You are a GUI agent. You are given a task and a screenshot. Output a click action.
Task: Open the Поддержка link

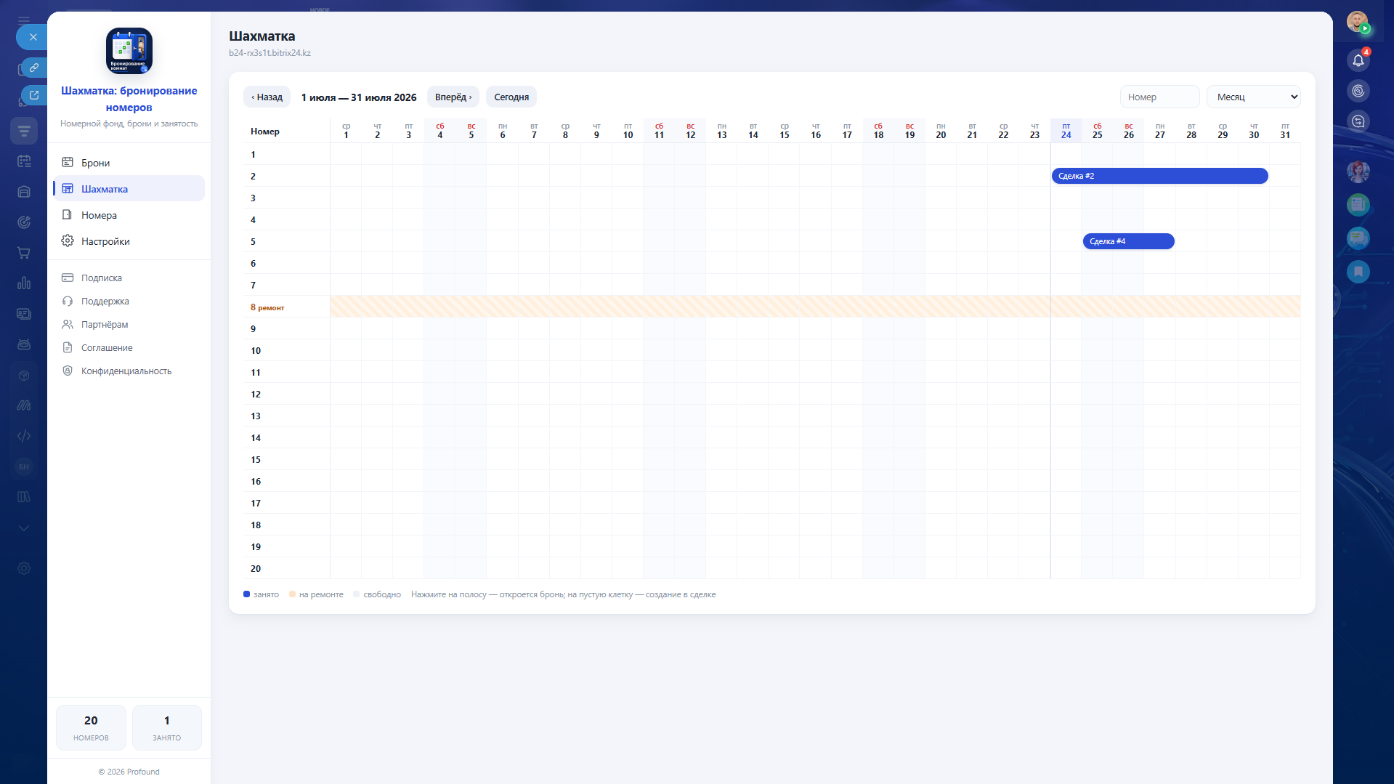pyautogui.click(x=105, y=302)
